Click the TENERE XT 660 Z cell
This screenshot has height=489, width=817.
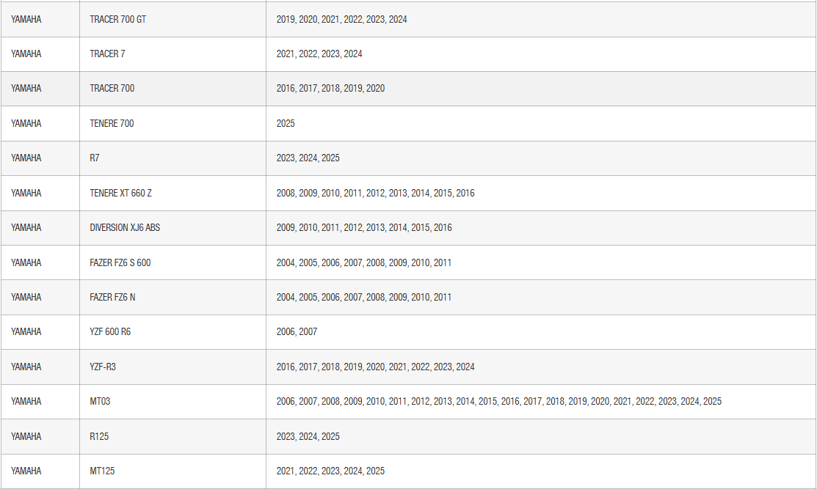point(120,193)
